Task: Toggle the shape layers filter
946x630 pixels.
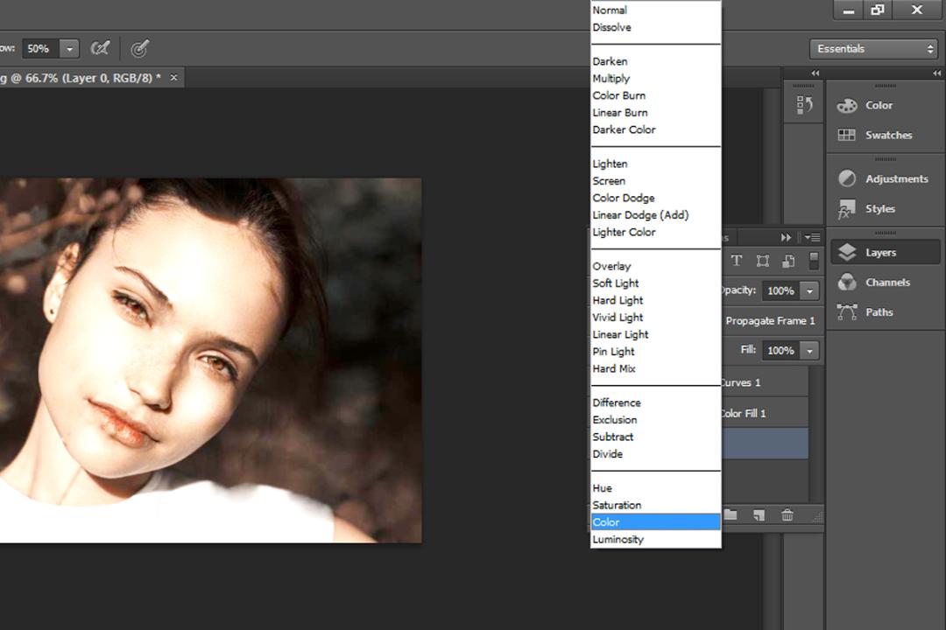Action: [763, 261]
